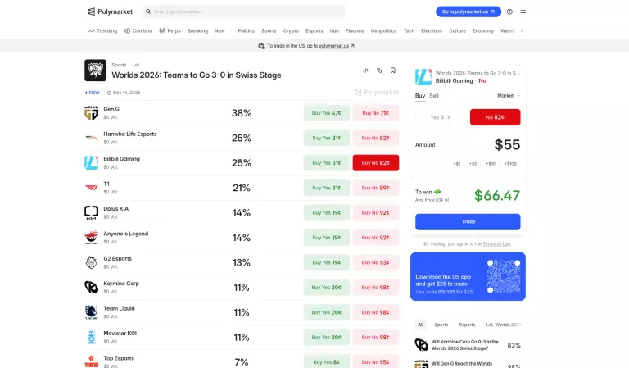Click the Team Liquid logo

click(92, 312)
